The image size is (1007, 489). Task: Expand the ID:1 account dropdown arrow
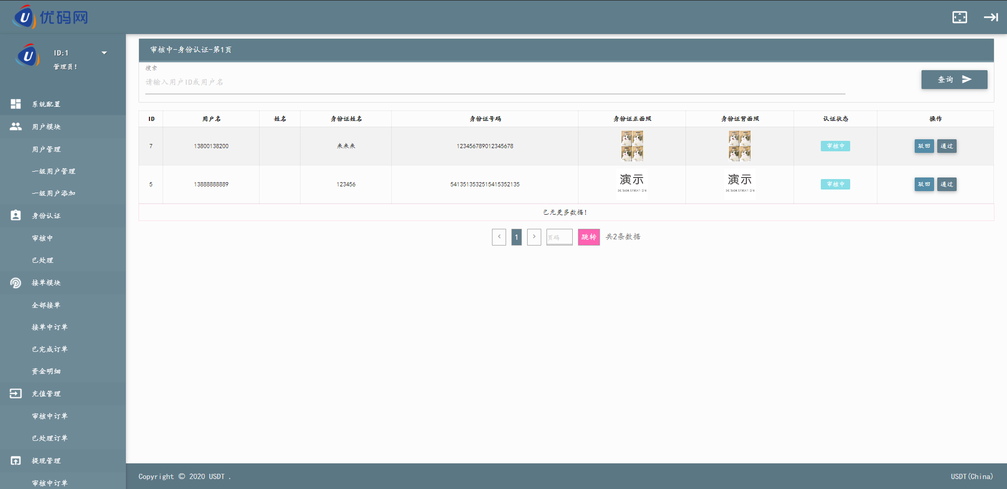click(x=104, y=53)
